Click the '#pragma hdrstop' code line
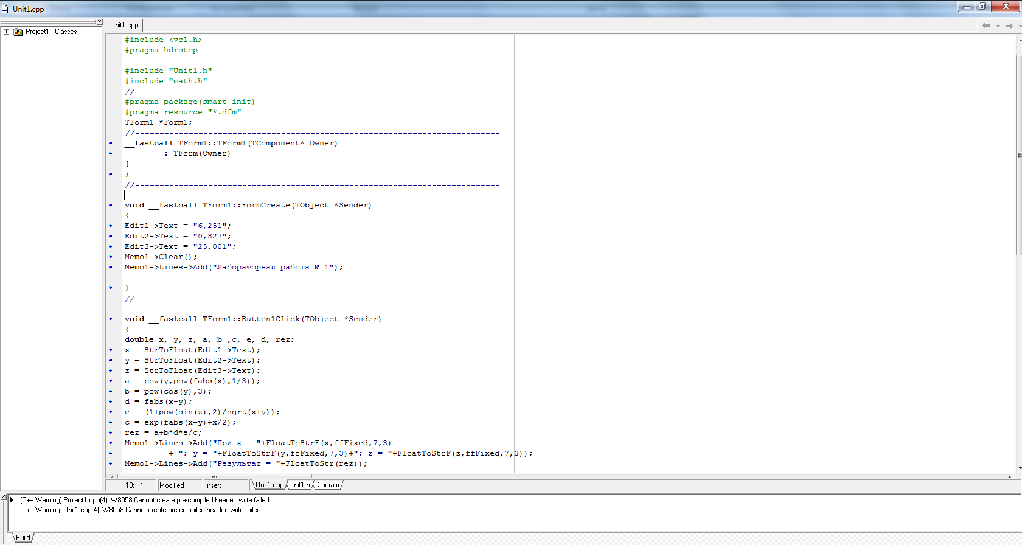This screenshot has width=1022, height=545. [161, 50]
